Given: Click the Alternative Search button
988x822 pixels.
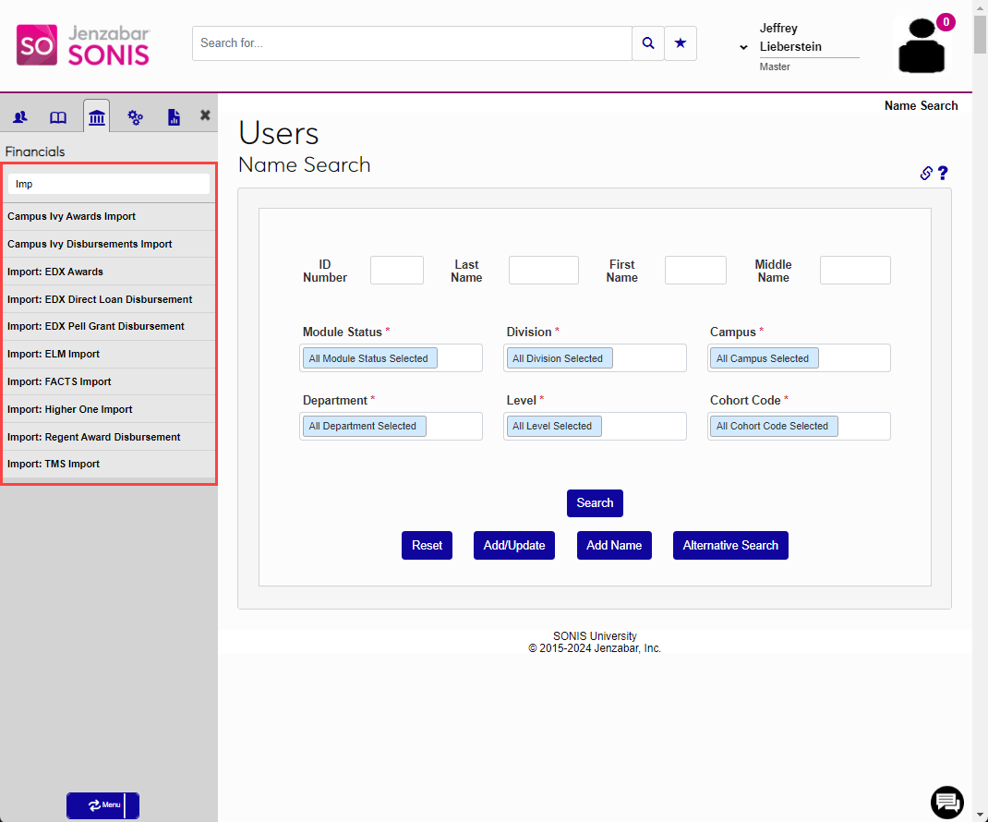Looking at the screenshot, I should coord(730,545).
